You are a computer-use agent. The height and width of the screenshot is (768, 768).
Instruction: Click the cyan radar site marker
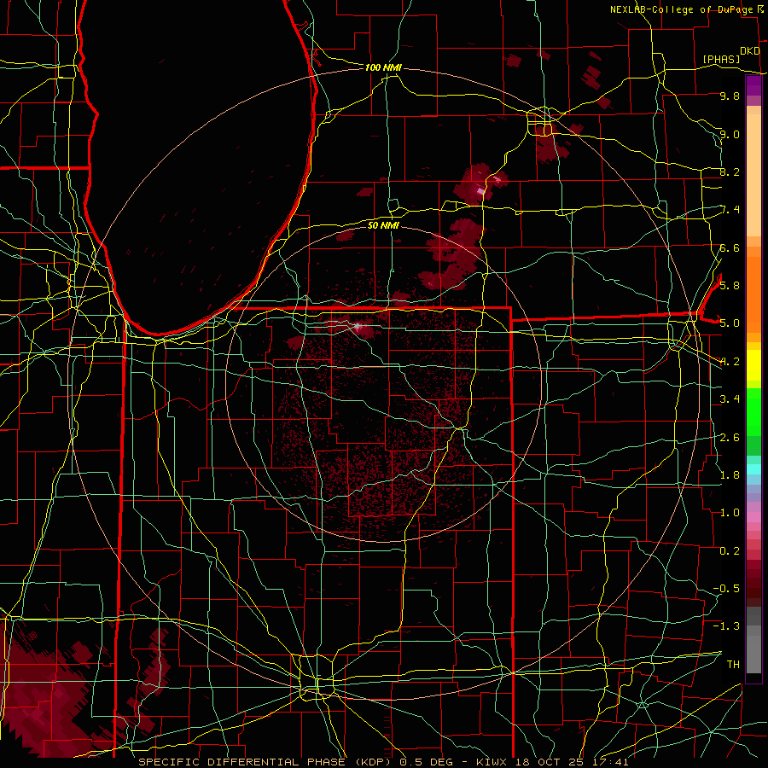pos(358,325)
